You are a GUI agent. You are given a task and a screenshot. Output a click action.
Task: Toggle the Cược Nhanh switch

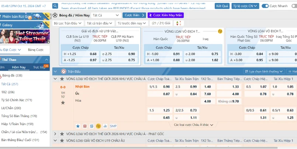point(265,6)
